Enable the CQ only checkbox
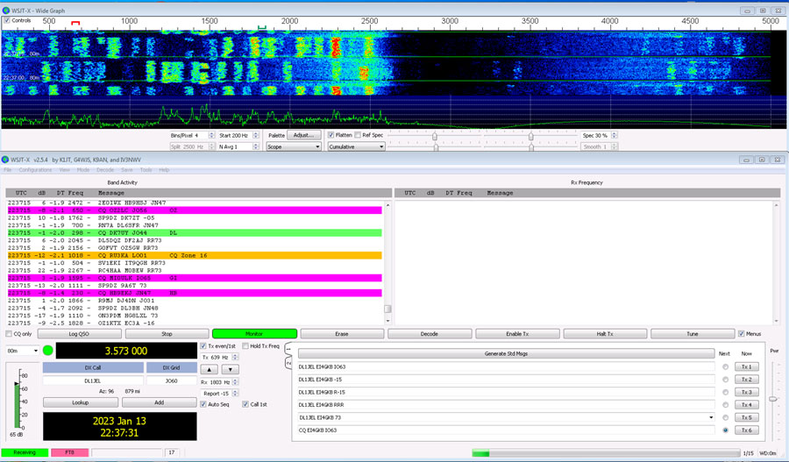 [x=9, y=334]
